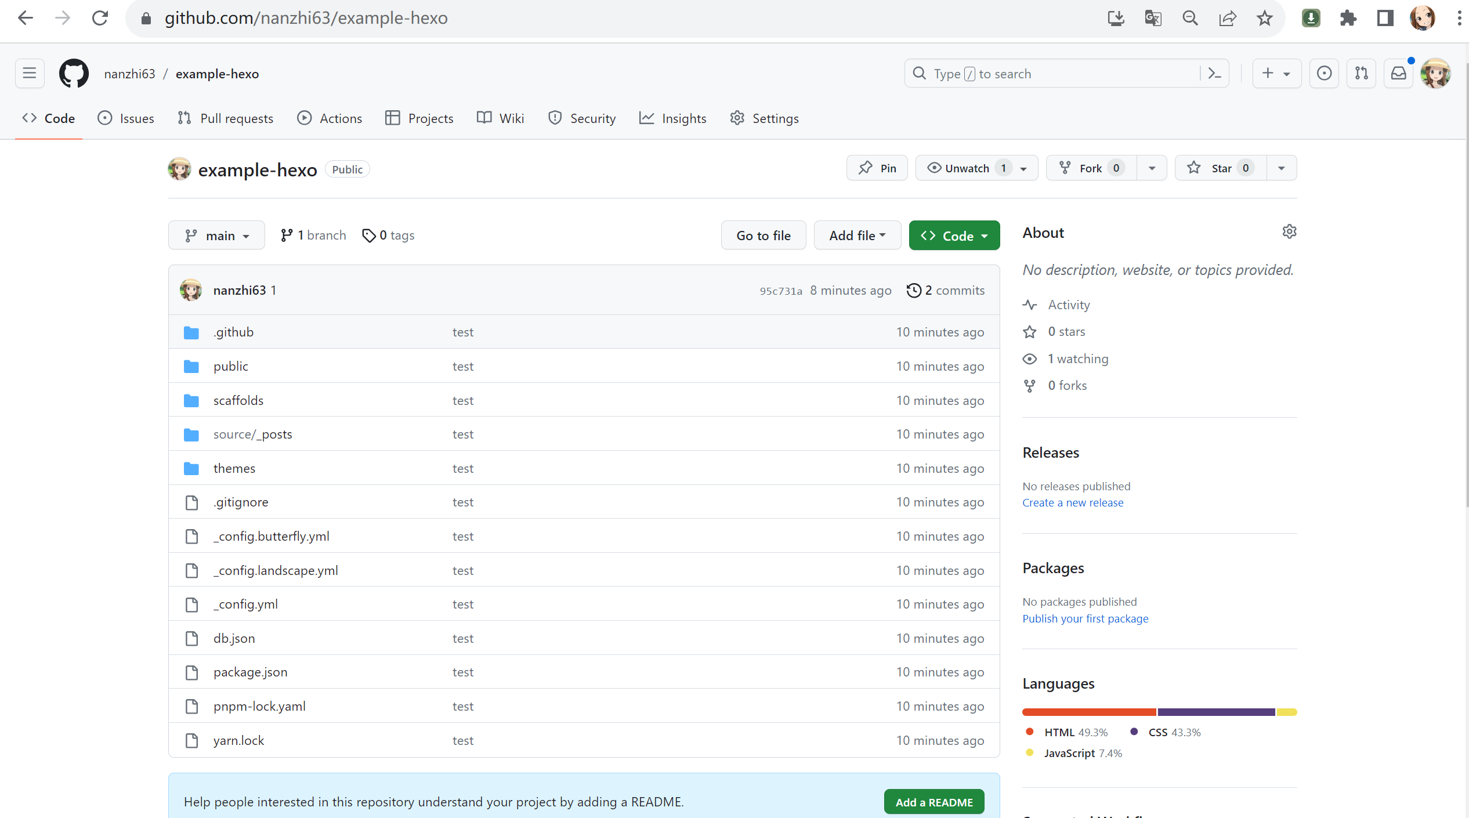Click the issues icon in header

1324,73
